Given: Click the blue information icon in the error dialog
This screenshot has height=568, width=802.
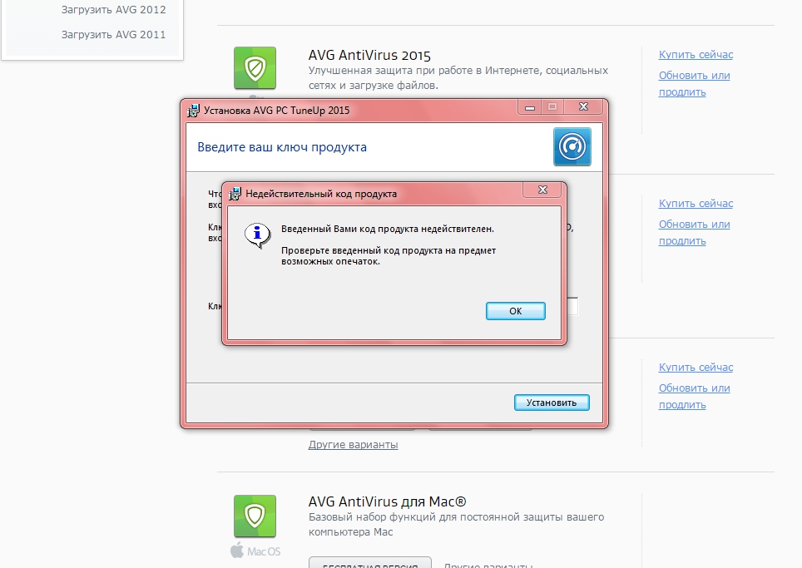Looking at the screenshot, I should [257, 235].
